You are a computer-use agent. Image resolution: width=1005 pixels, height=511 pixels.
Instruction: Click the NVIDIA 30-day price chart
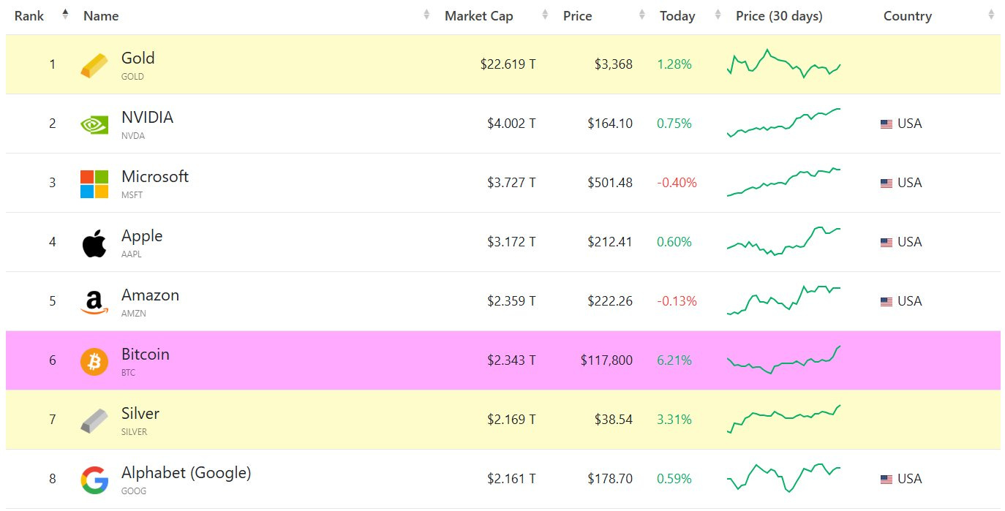click(783, 123)
